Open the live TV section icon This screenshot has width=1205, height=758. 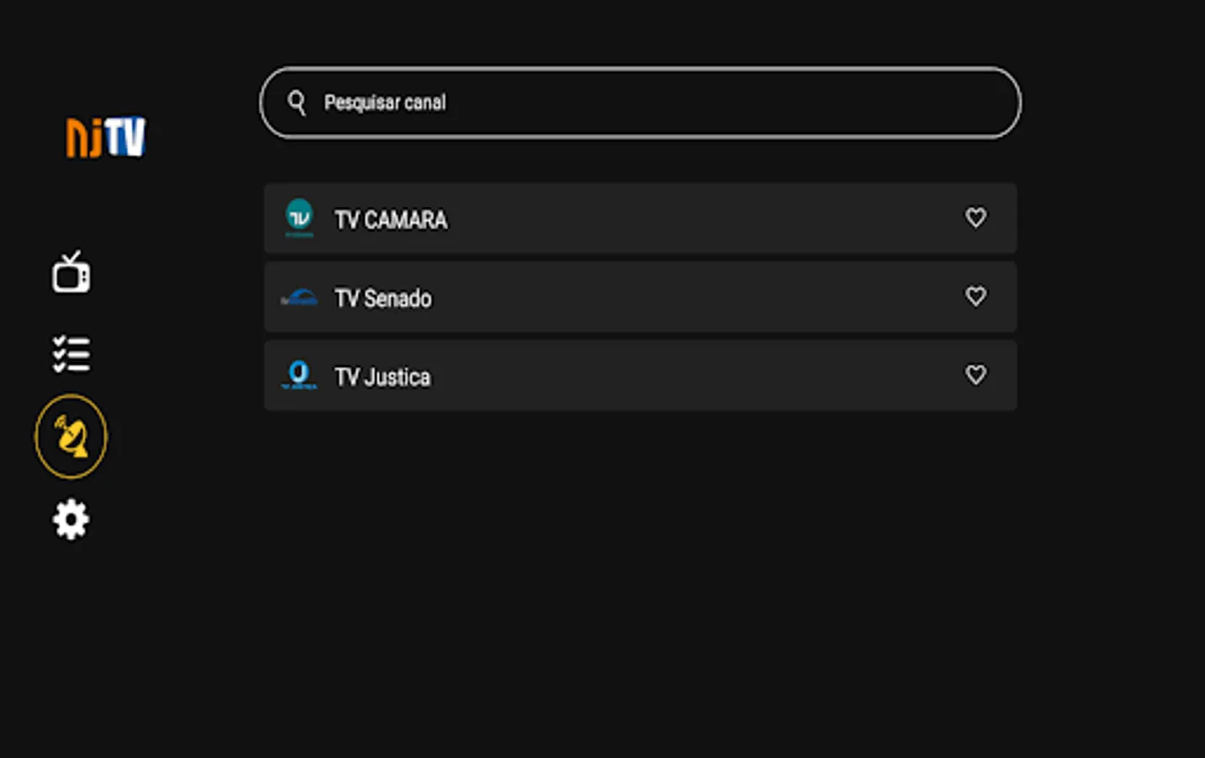point(71,272)
